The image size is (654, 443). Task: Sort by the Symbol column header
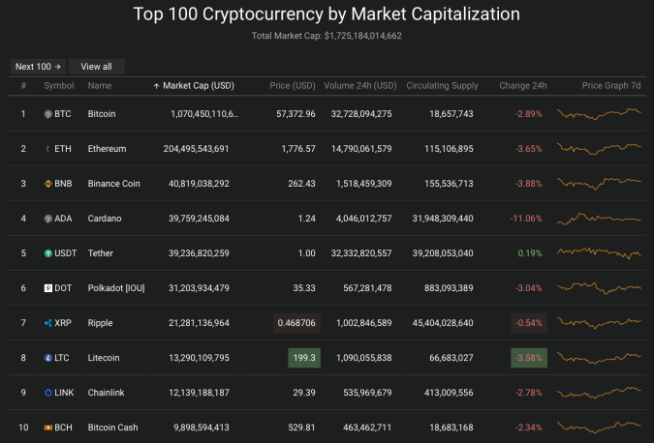point(59,86)
